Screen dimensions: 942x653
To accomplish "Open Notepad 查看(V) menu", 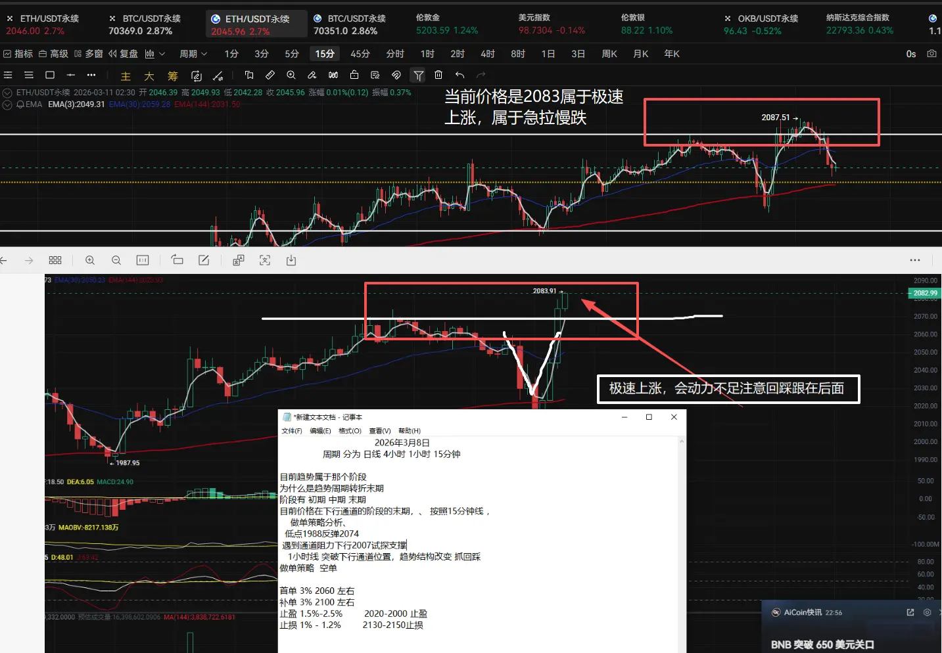I will tap(380, 431).
